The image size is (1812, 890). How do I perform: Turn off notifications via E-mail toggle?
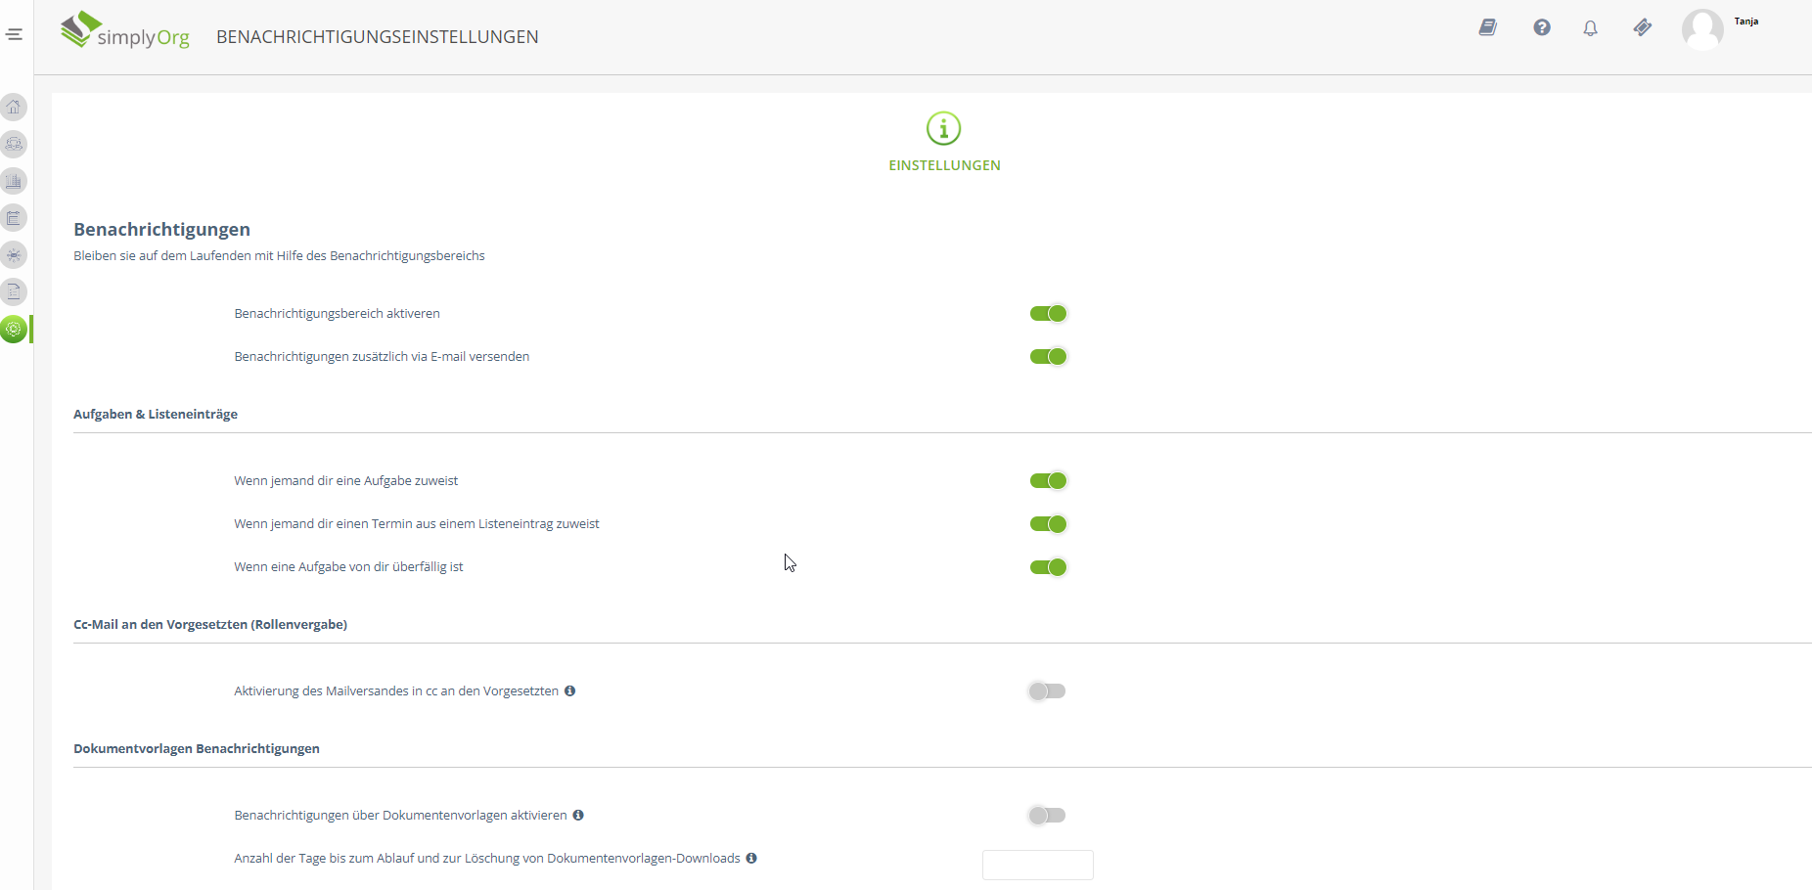1048,357
